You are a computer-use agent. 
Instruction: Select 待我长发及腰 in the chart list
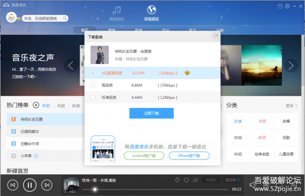45,119
